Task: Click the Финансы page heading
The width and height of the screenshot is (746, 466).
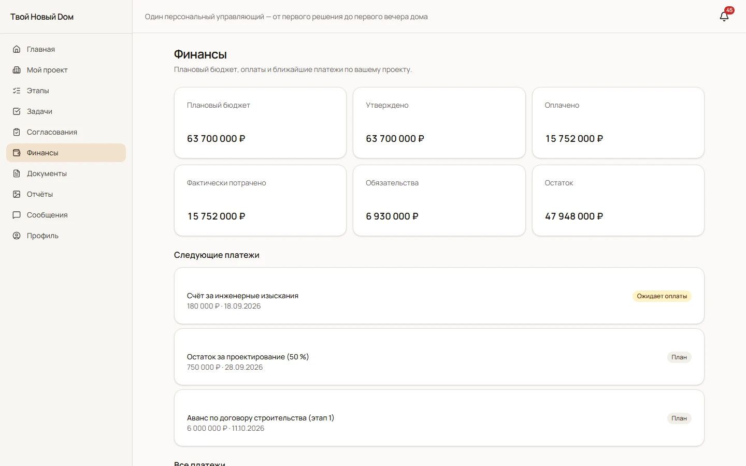Action: [200, 54]
